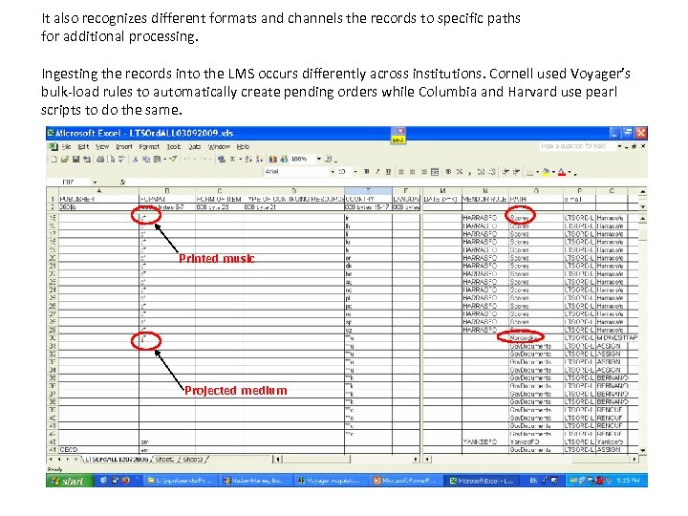
Task: Click the Font Color red A swatch
Action: click(562, 172)
